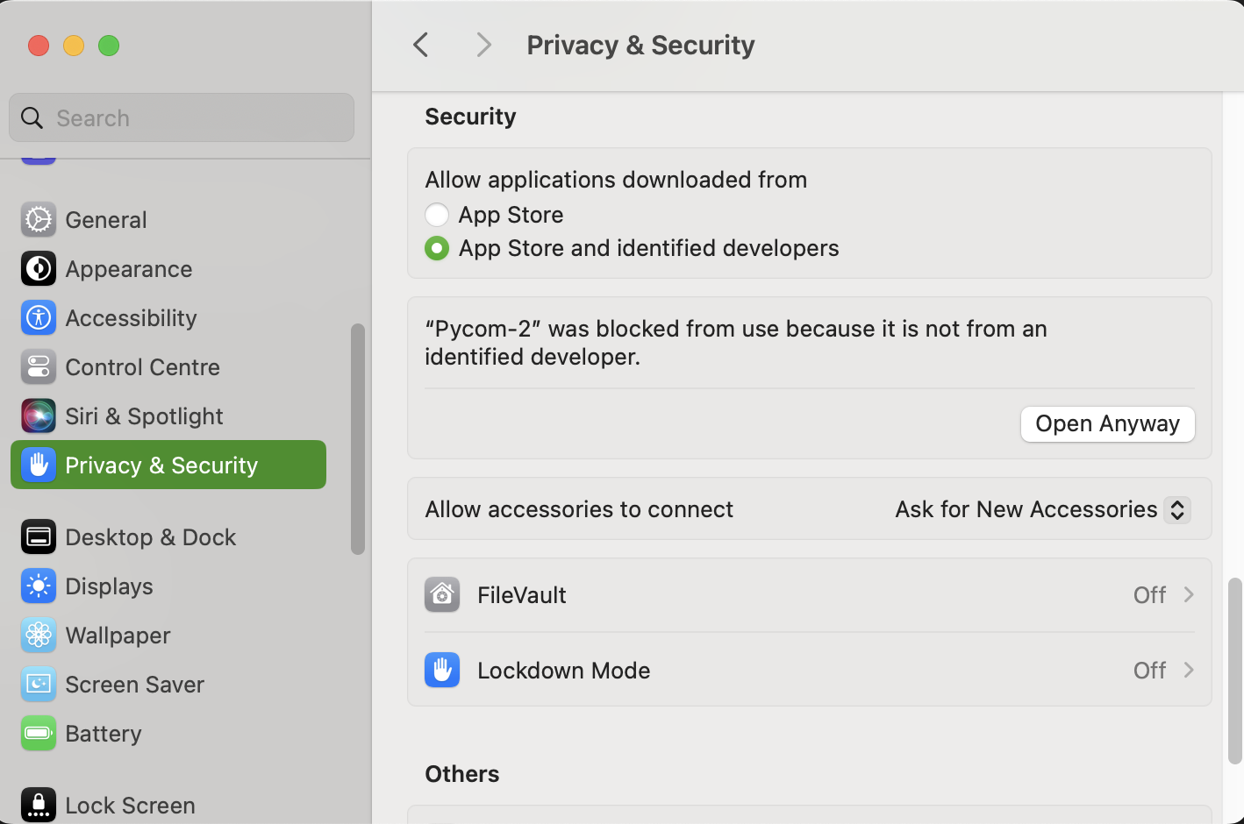Click the Displays sun icon

[x=39, y=586]
